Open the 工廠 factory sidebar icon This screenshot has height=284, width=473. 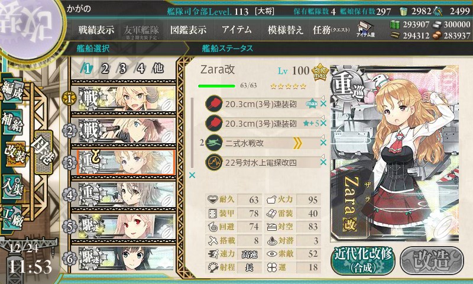(x=12, y=218)
